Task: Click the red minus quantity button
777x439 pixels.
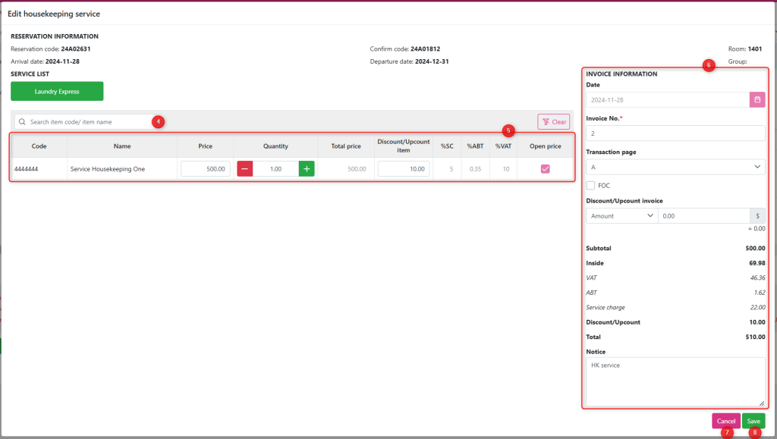Action: point(244,169)
